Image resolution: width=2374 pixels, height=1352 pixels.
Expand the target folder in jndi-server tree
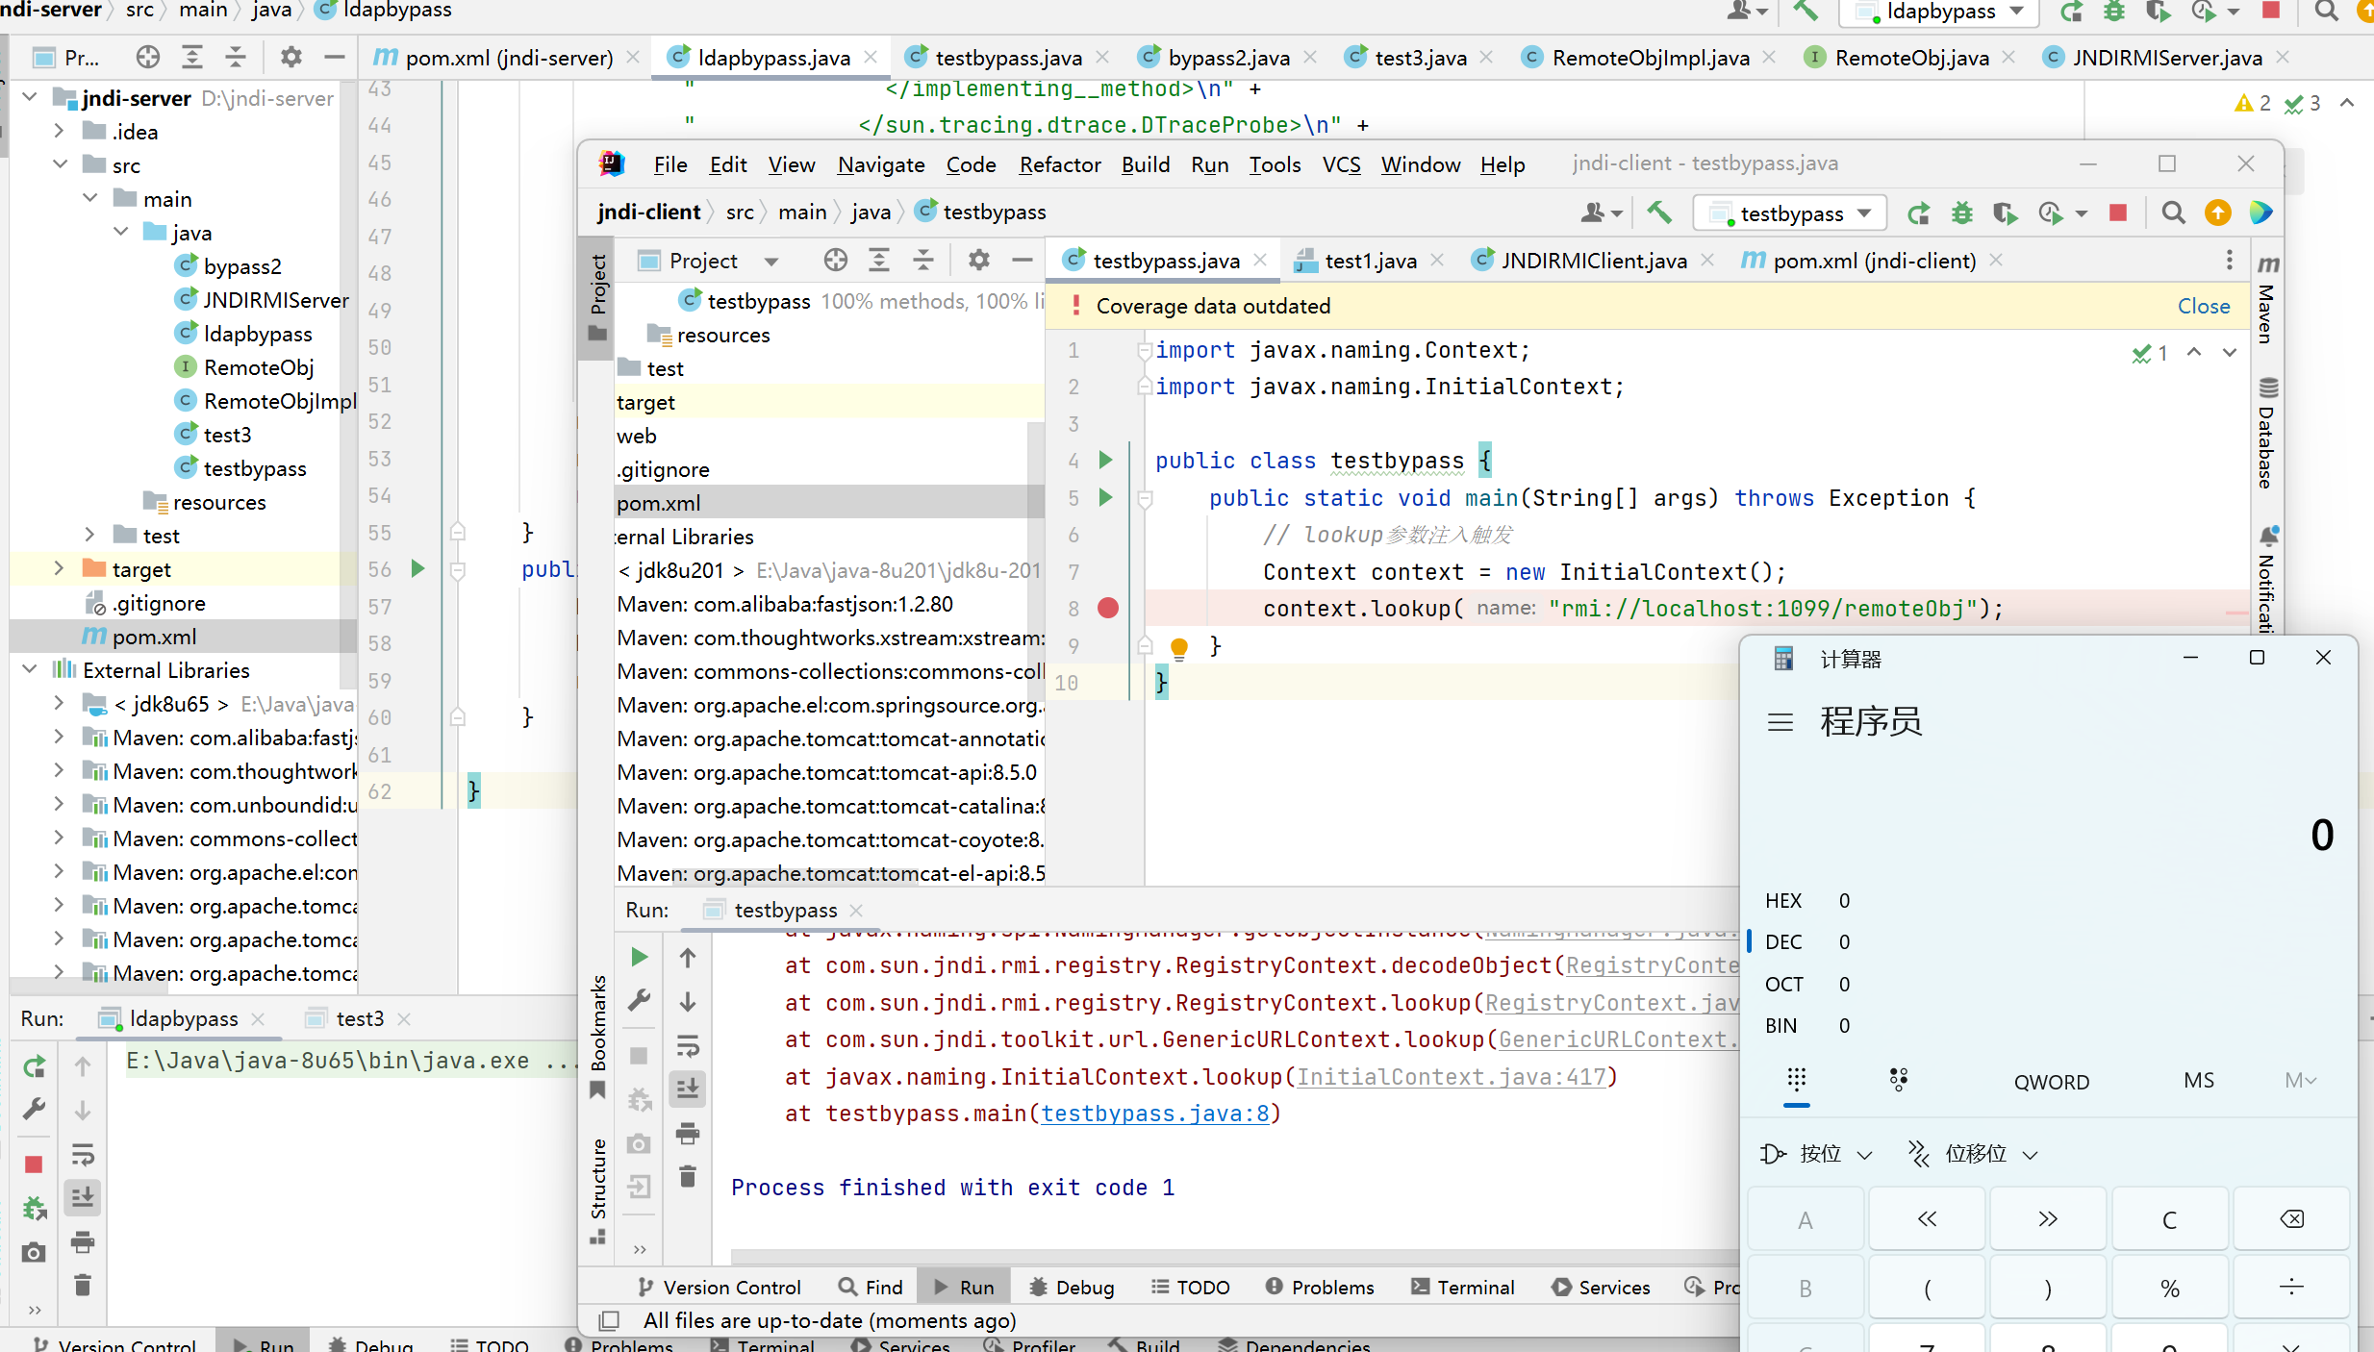coord(60,568)
